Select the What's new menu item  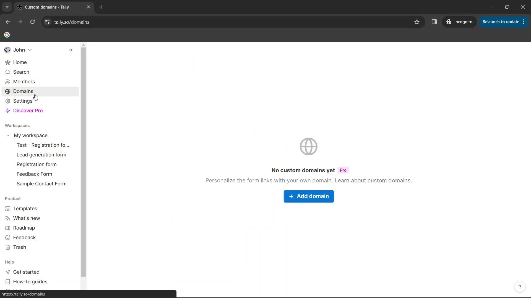pos(27,218)
